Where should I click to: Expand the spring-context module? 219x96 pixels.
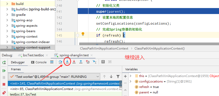point(7,37)
